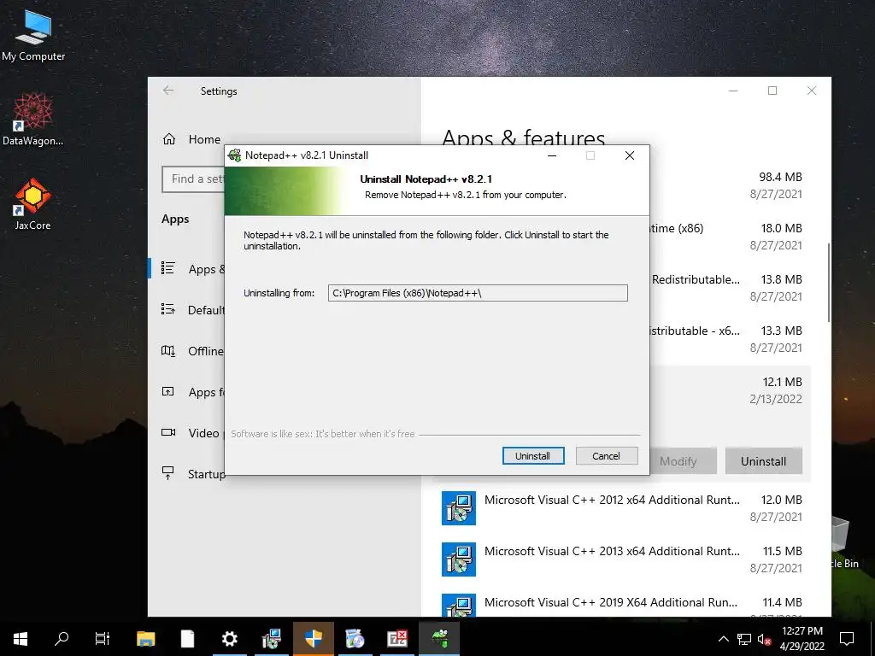875x656 pixels.
Task: Click the Visual C++ 2012 installer icon
Action: (459, 508)
